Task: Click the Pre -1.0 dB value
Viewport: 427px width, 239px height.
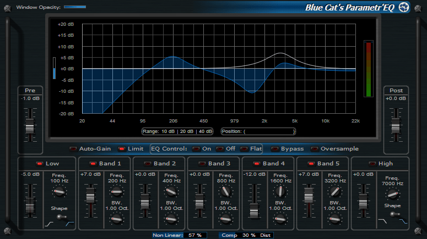Action: tap(30, 98)
